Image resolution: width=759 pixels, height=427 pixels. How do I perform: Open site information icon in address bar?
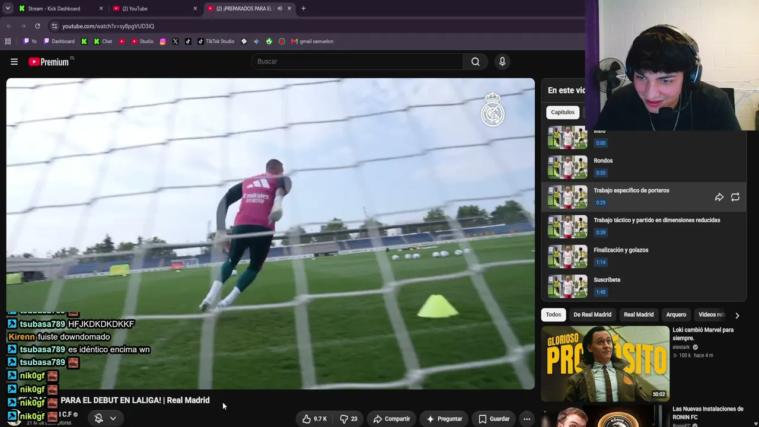(54, 26)
